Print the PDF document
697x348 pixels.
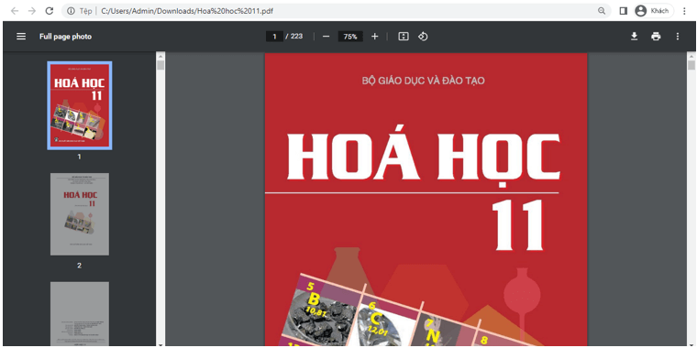pyautogui.click(x=656, y=37)
